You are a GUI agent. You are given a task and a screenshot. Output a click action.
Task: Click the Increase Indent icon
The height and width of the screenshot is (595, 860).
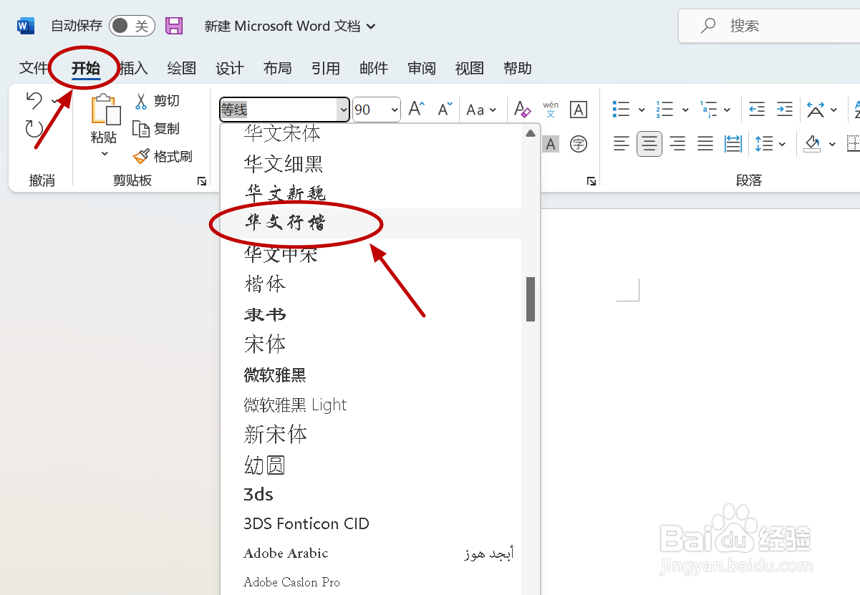click(784, 108)
